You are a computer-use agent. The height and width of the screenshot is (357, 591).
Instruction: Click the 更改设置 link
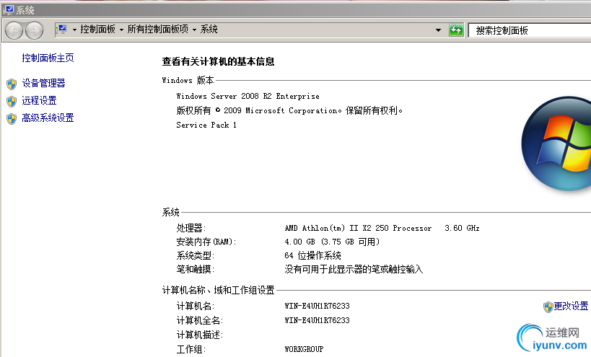571,306
